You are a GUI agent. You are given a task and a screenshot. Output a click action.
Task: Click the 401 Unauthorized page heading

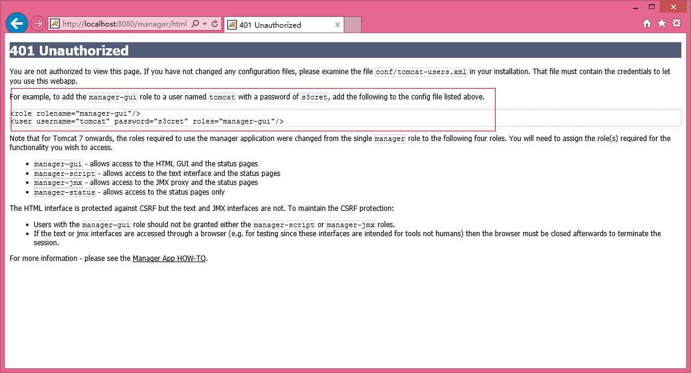[x=69, y=51]
